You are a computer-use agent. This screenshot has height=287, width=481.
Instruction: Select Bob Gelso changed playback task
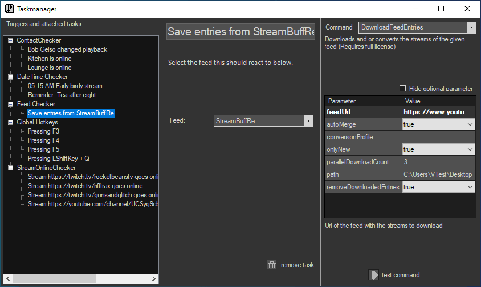point(67,49)
